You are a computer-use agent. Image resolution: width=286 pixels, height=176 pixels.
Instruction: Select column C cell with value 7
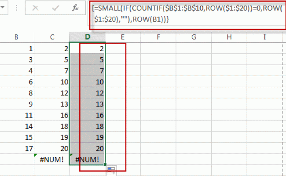click(52, 70)
